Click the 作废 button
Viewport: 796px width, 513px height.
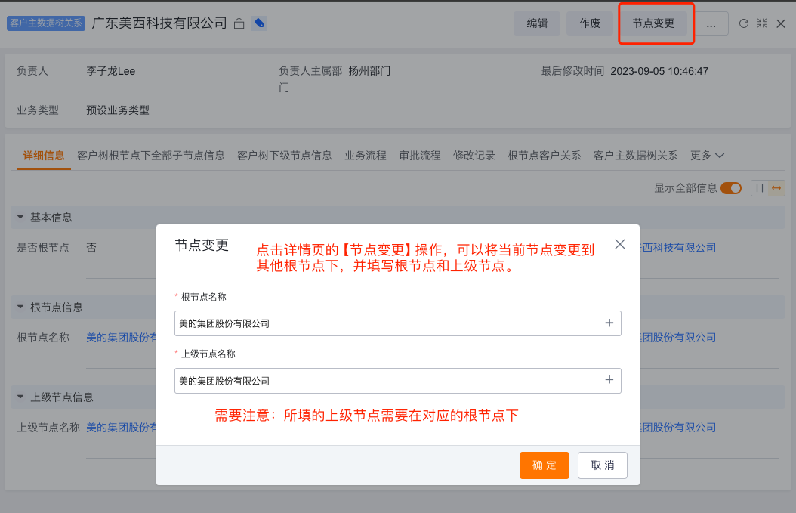(590, 23)
